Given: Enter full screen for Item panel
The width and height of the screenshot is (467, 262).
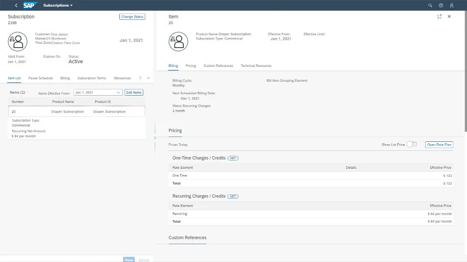Looking at the screenshot, I should click(439, 17).
